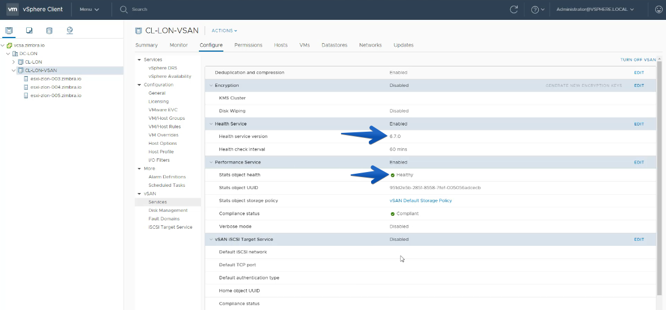Select vSphere DRS in the sidebar
Screen dimensions: 666x310
coord(163,68)
